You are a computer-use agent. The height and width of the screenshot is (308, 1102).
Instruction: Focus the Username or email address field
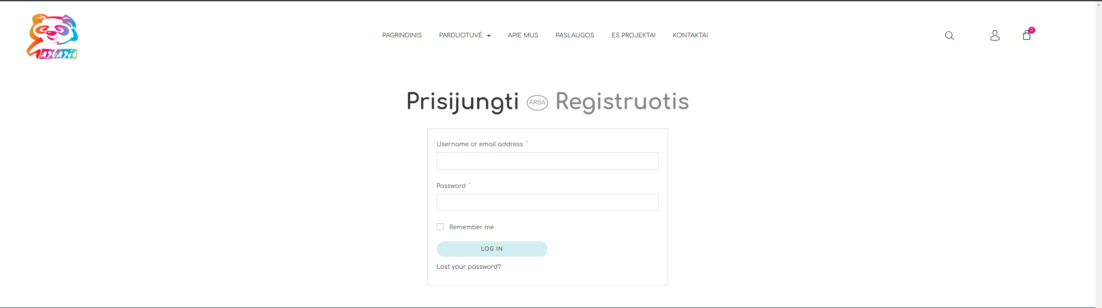click(x=547, y=161)
